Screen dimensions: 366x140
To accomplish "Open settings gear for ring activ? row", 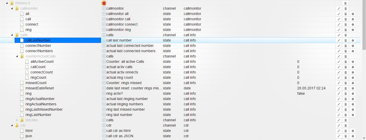I will click(353, 93).
